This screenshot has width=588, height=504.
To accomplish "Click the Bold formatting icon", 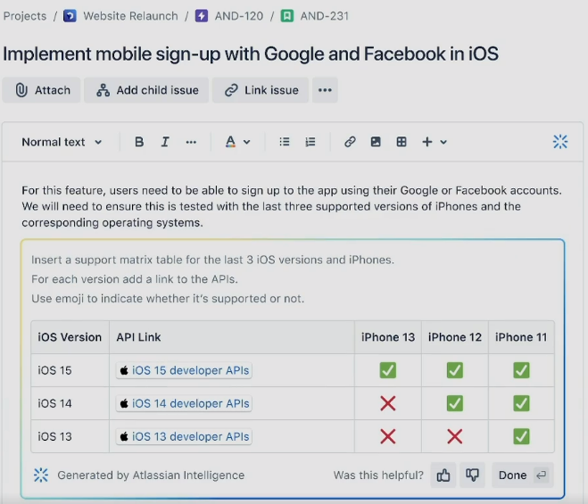I will [139, 142].
